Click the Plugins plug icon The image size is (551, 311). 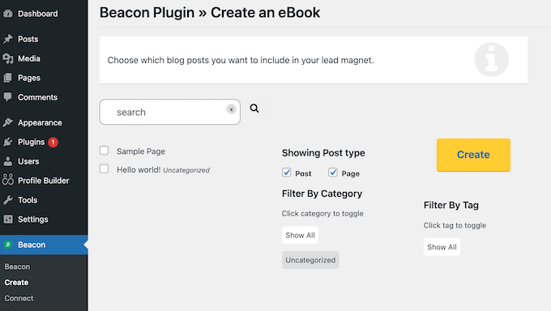point(8,142)
